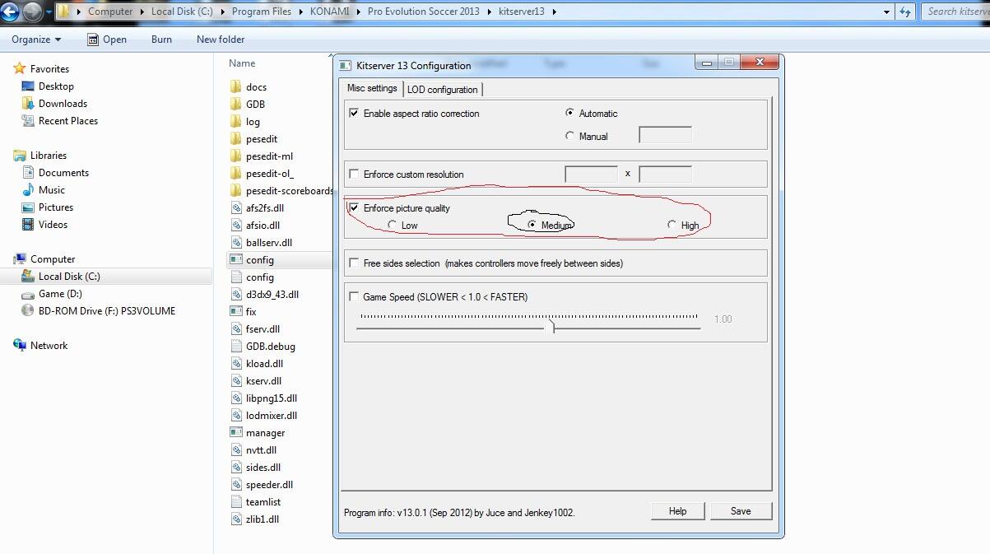
Task: Expand address bar history dropdown arrow
Action: click(886, 12)
